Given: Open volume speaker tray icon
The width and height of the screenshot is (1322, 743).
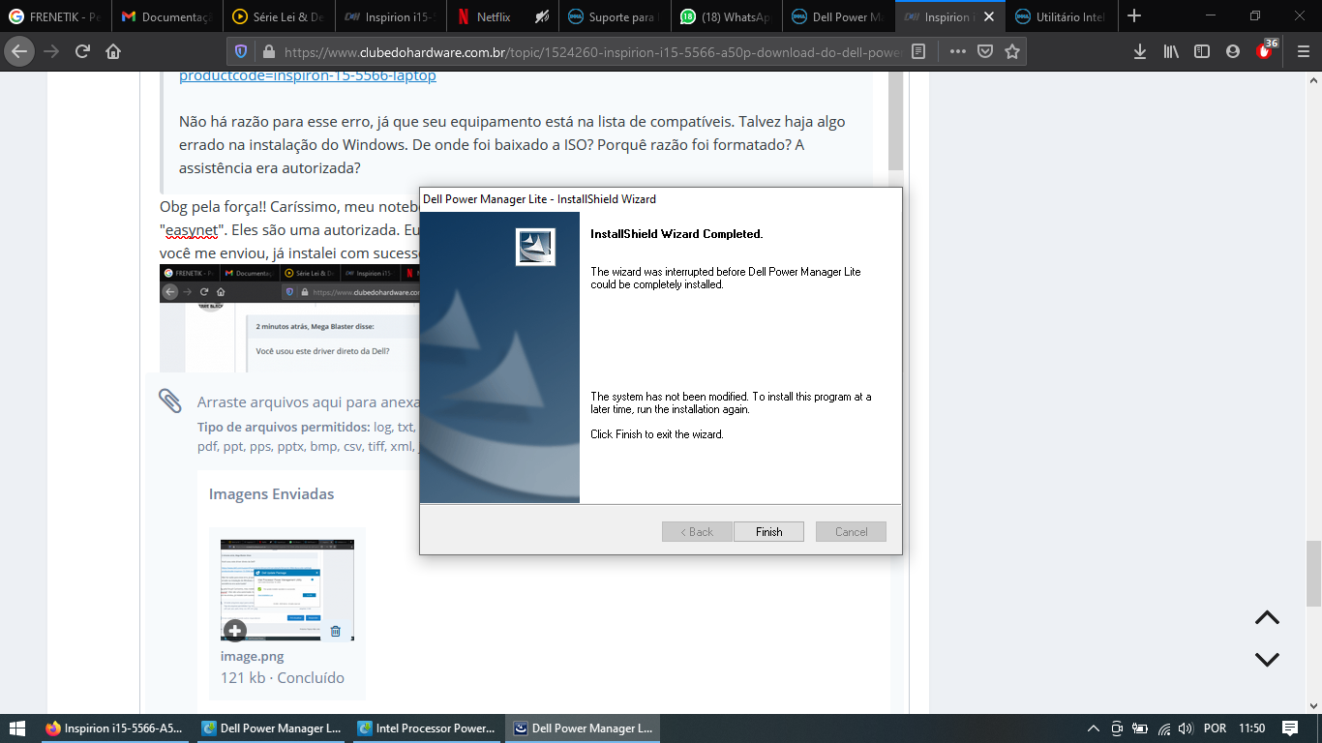Looking at the screenshot, I should tap(1187, 728).
